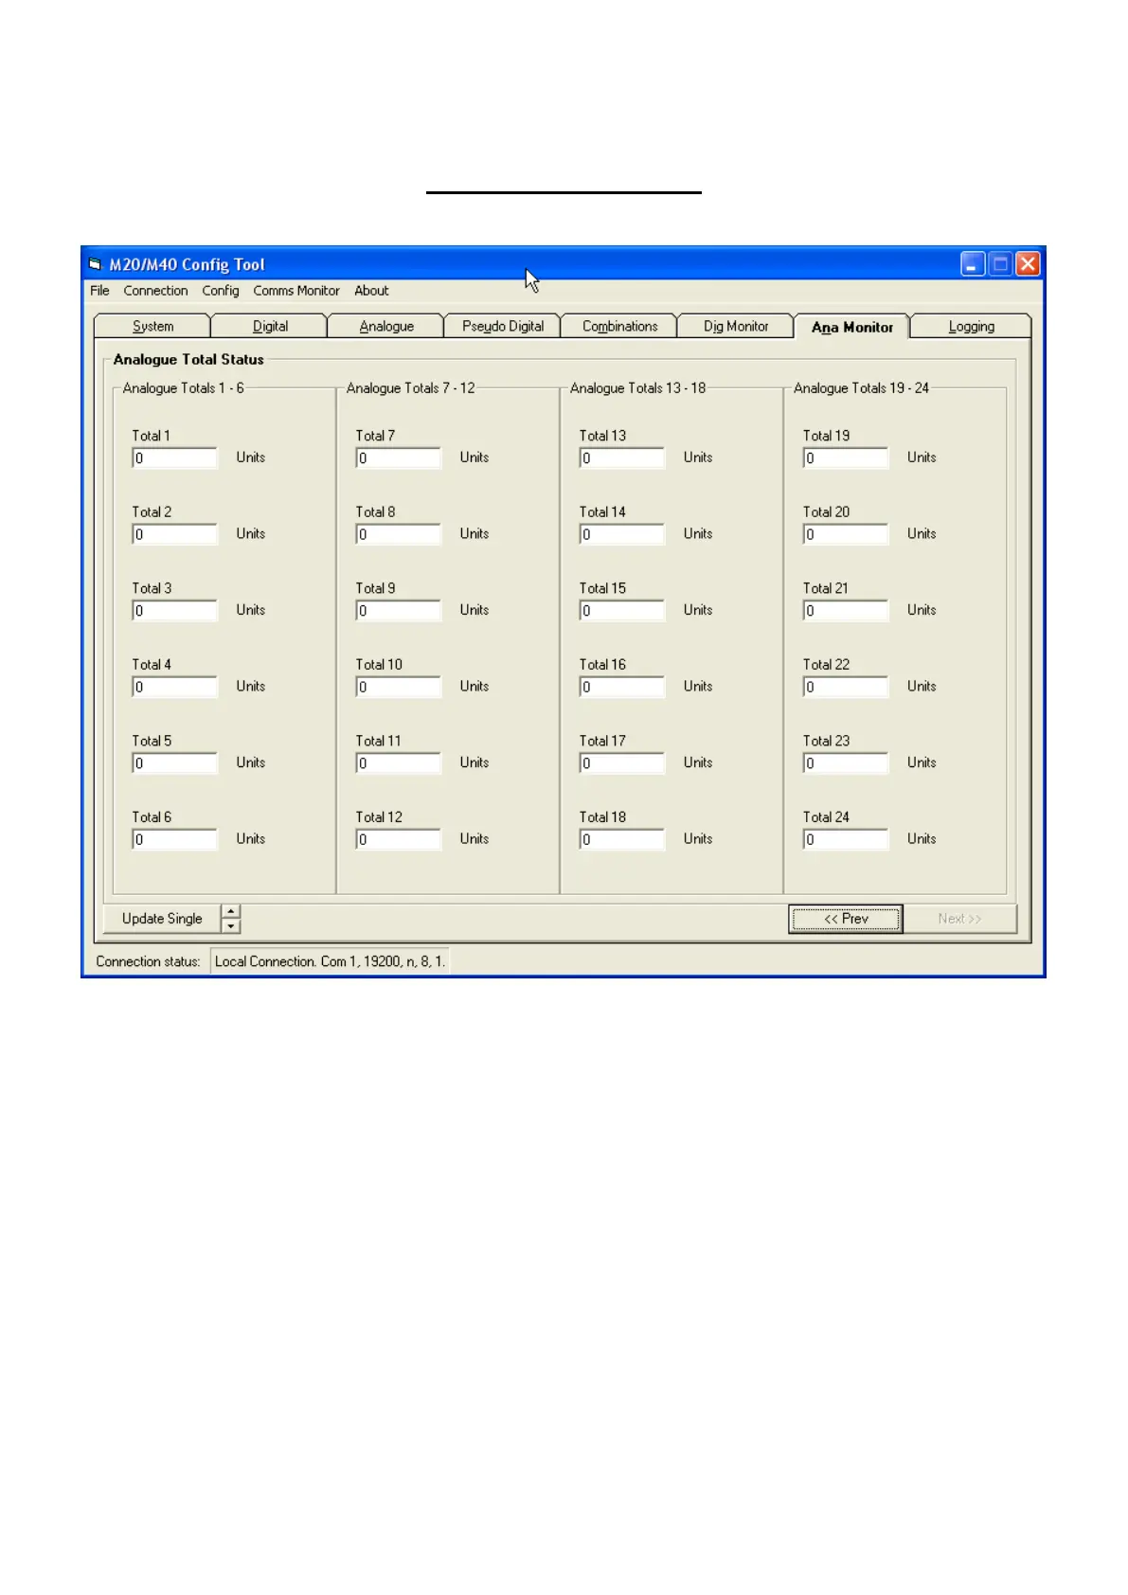Click the M20/M40 Config Tool title icon
1128x1595 pixels.
click(x=95, y=264)
